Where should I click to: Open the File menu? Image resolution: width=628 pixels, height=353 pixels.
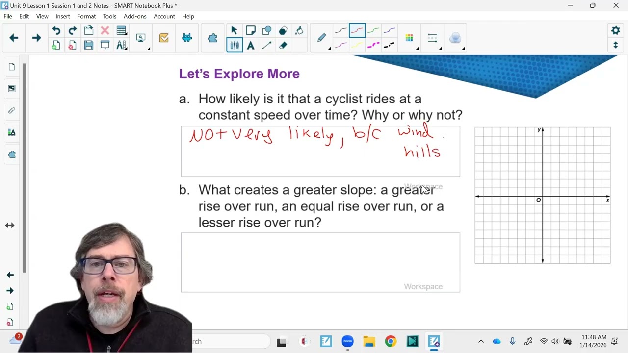pyautogui.click(x=8, y=16)
